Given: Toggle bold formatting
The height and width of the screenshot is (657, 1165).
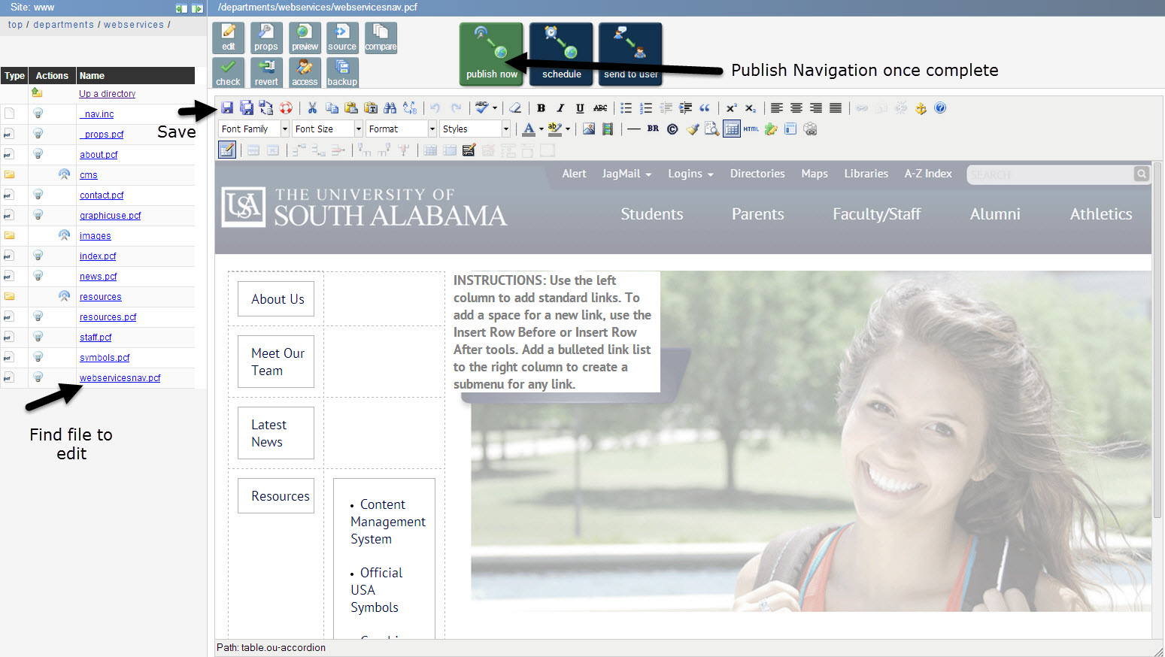Looking at the screenshot, I should tap(541, 108).
